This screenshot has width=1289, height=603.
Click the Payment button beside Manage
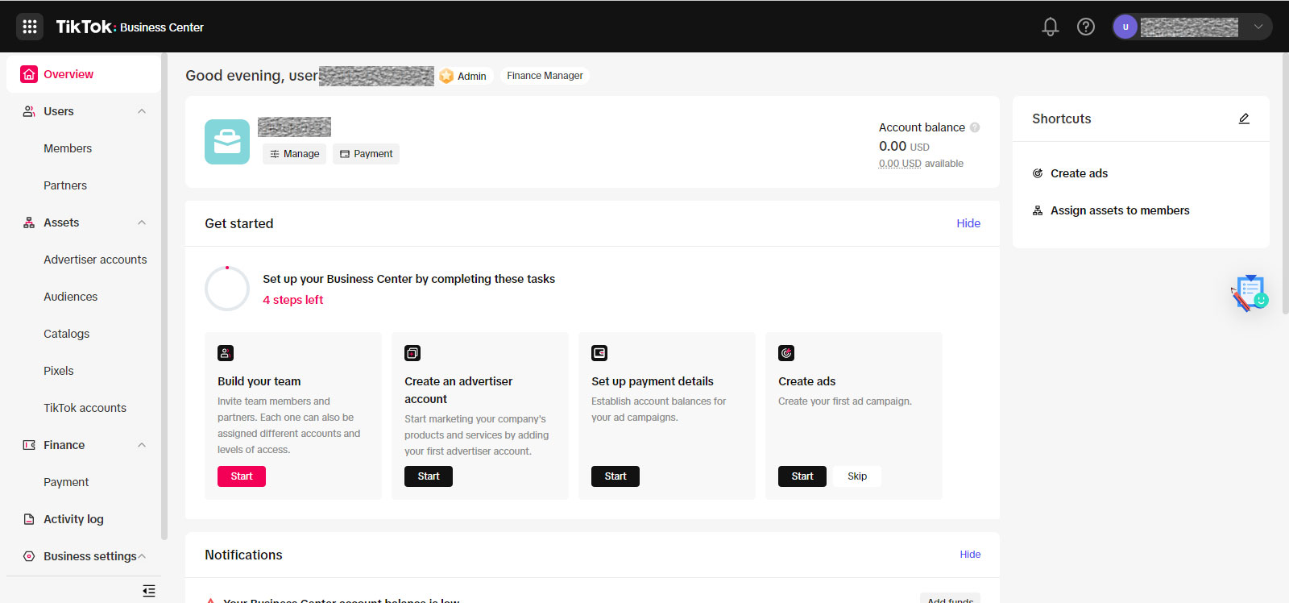366,154
